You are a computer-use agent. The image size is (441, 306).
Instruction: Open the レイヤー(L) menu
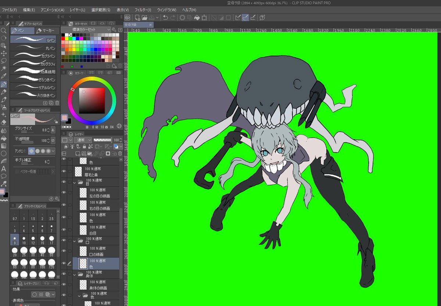coord(78,10)
